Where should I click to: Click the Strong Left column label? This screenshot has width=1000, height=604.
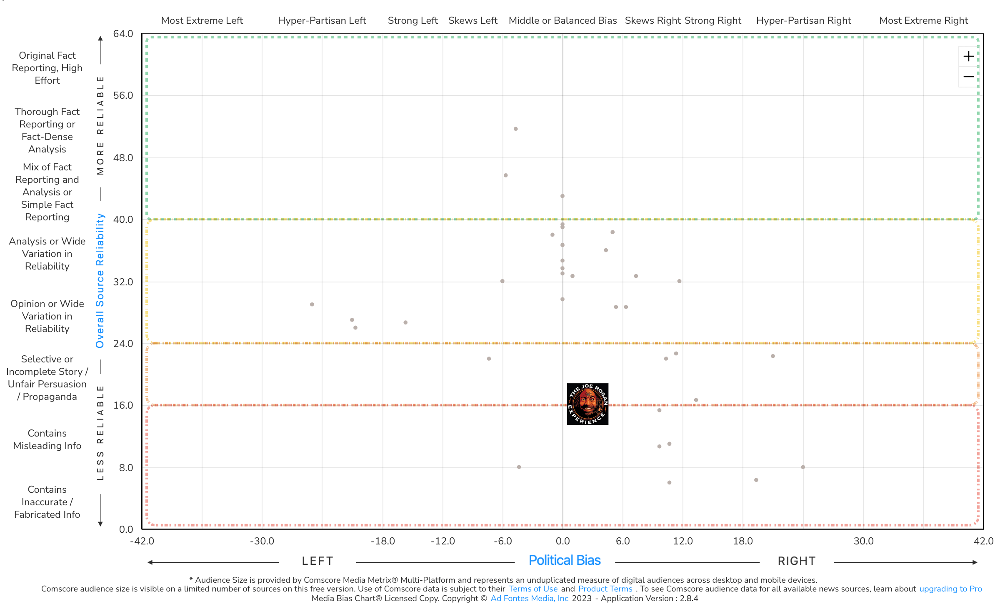tap(412, 20)
